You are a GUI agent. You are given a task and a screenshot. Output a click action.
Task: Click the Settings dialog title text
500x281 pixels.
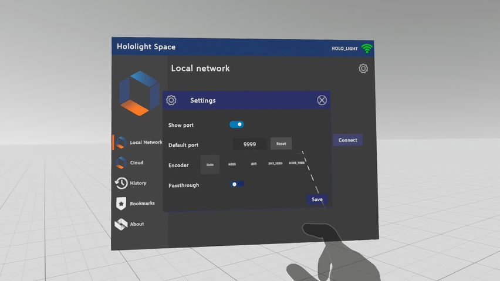click(203, 100)
